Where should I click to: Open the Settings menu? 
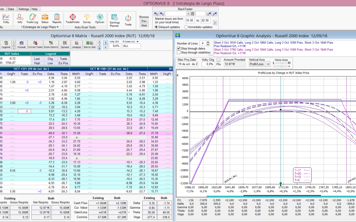24,9
